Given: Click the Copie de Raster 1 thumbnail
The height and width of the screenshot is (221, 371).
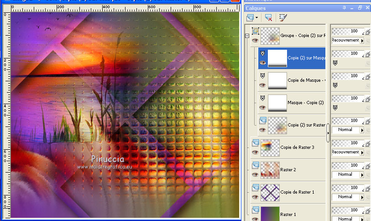Looking at the screenshot, I should tap(270, 192).
